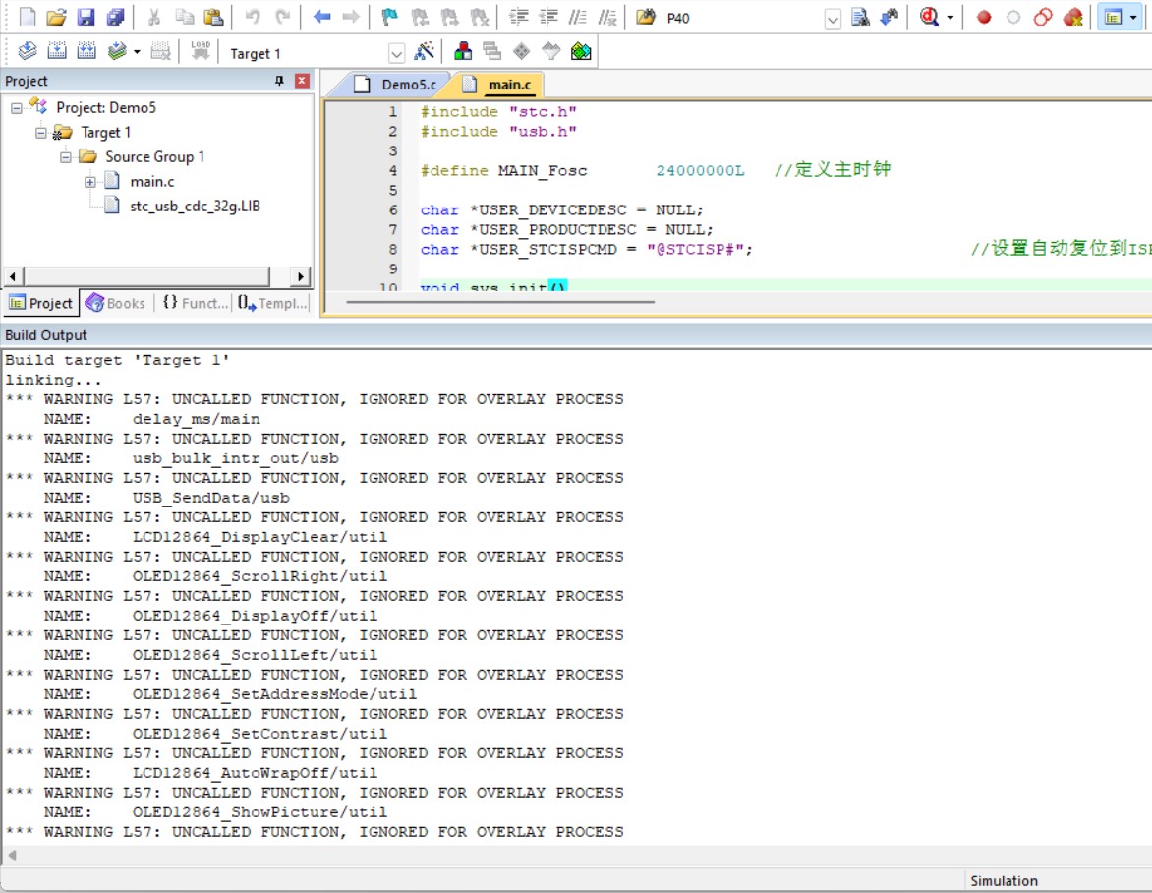Insert breakpoint with solid red circle
This screenshot has width=1152, height=893.
click(984, 17)
